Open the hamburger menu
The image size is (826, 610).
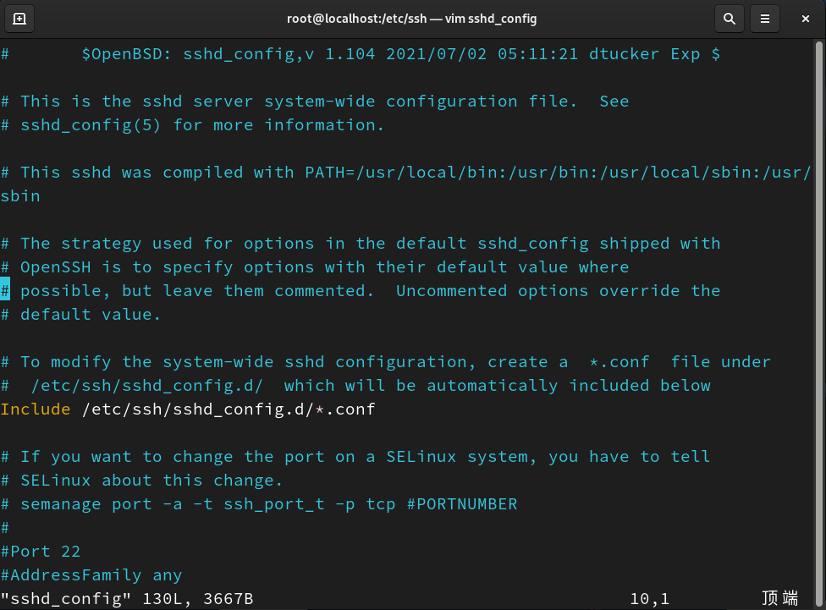pos(765,18)
